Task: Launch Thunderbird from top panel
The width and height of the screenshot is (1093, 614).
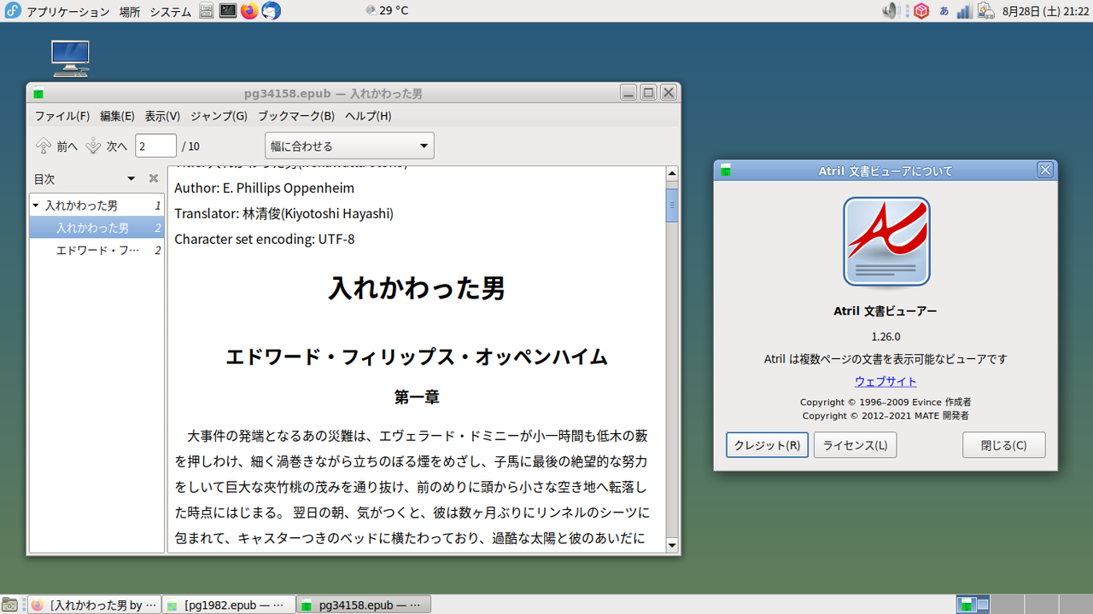Action: click(271, 11)
